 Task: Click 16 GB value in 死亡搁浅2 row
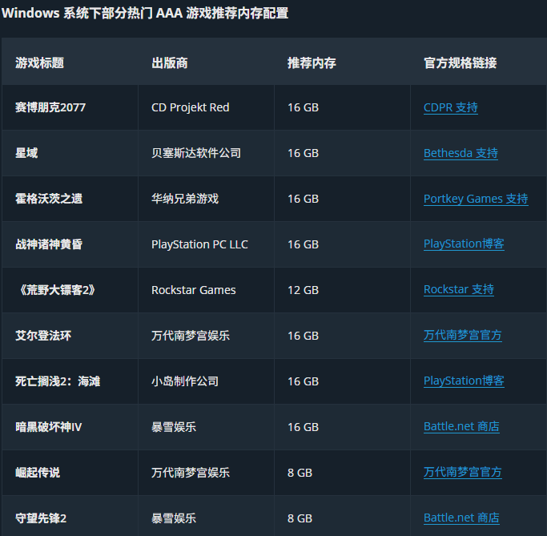303,381
